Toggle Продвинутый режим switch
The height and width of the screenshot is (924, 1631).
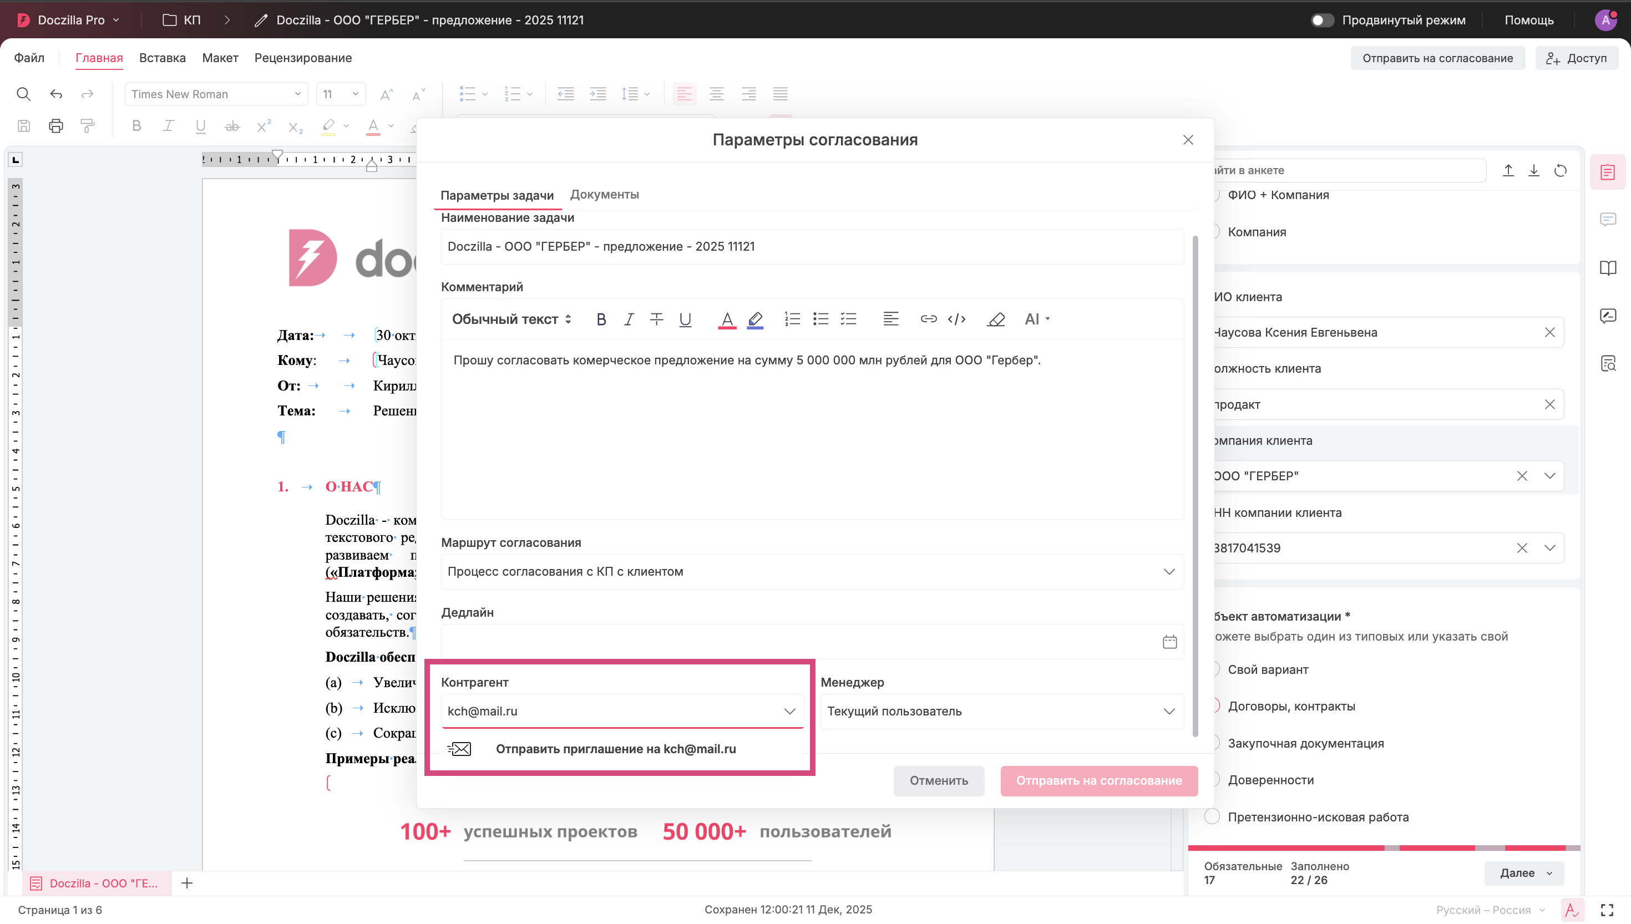coord(1322,21)
